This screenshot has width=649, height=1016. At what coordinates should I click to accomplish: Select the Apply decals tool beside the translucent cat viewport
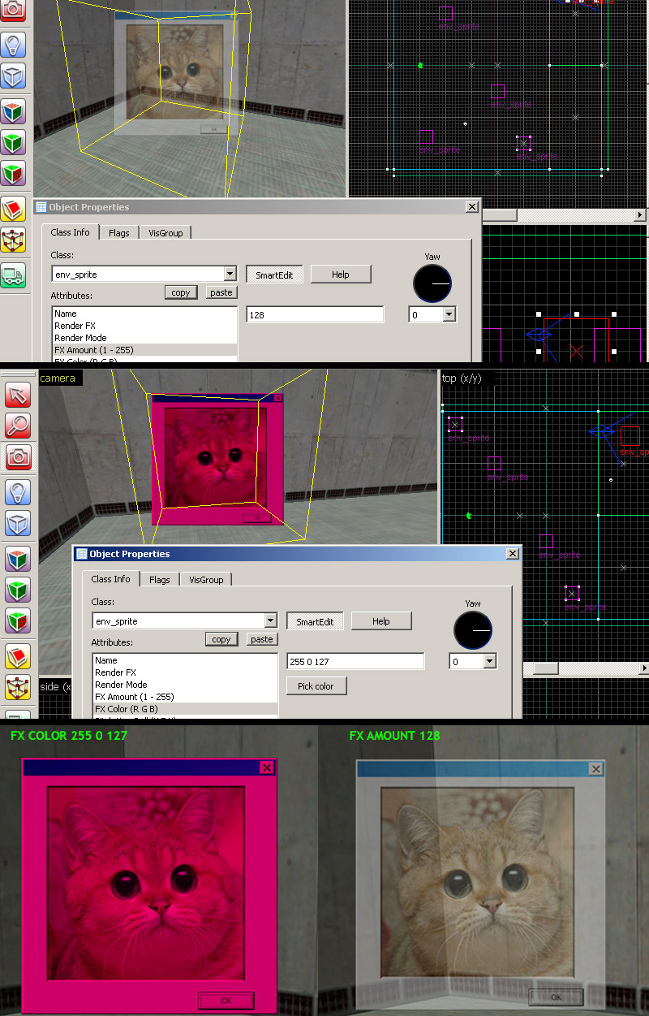14,174
